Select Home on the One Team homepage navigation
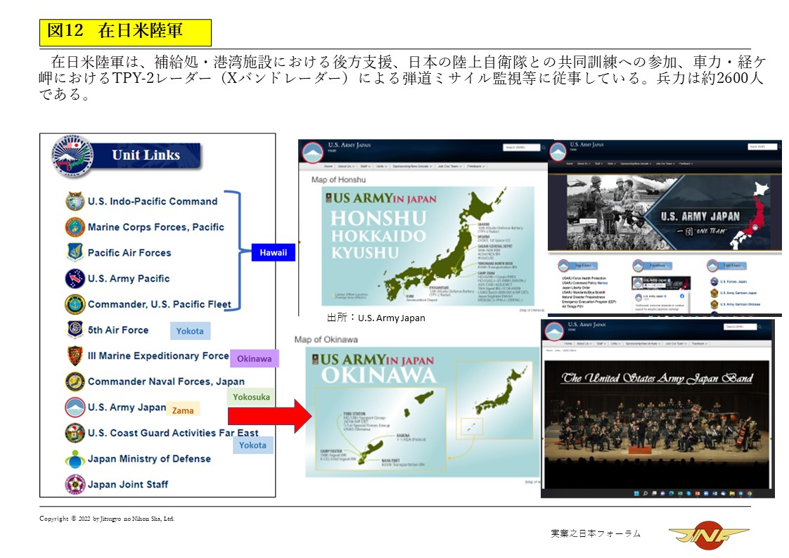This screenshot has height=558, width=789. 568,163
